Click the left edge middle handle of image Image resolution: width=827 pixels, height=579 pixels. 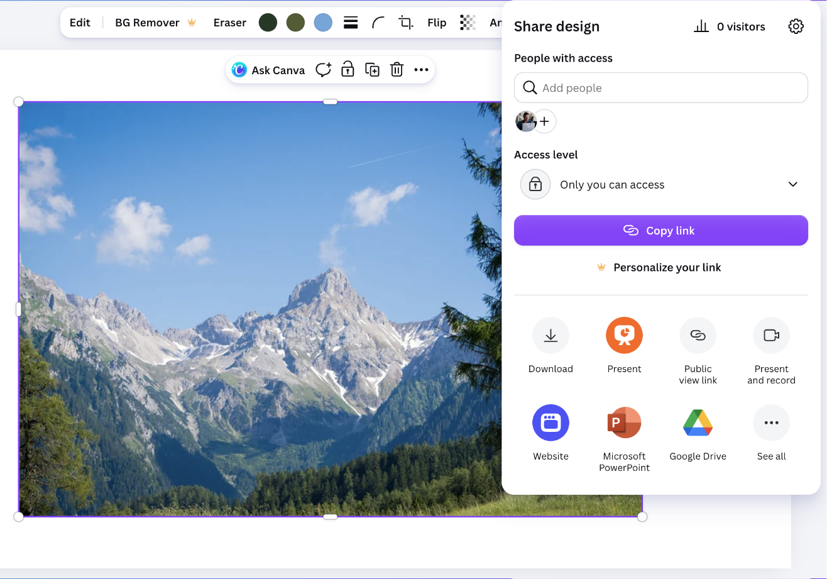[x=18, y=309]
